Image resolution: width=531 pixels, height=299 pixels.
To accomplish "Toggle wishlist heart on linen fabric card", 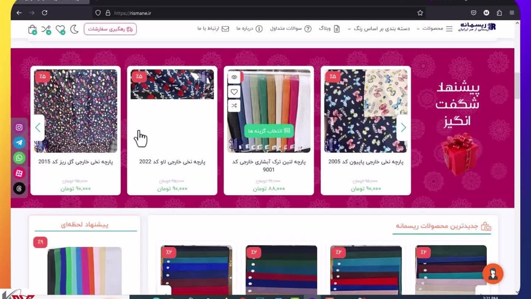I will [234, 92].
